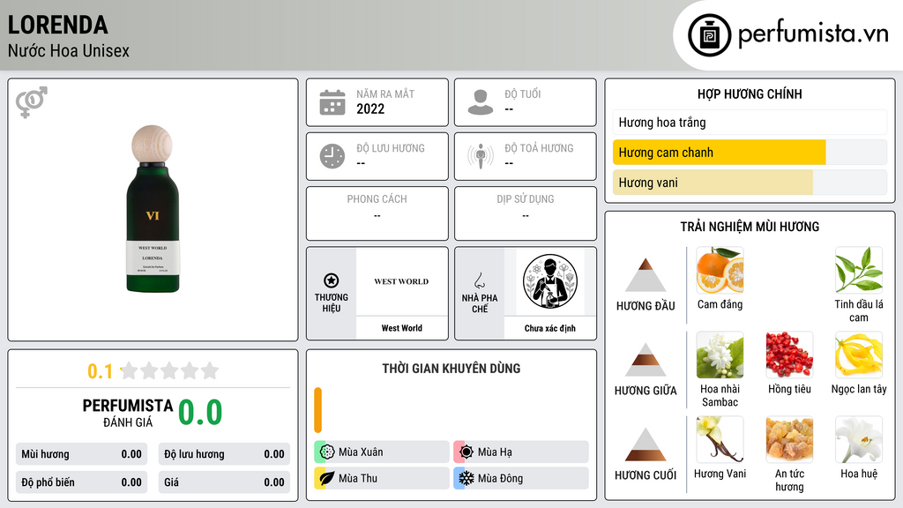The width and height of the screenshot is (903, 508).
Task: Click the Hương hoa trắng accord bar
Action: click(750, 122)
